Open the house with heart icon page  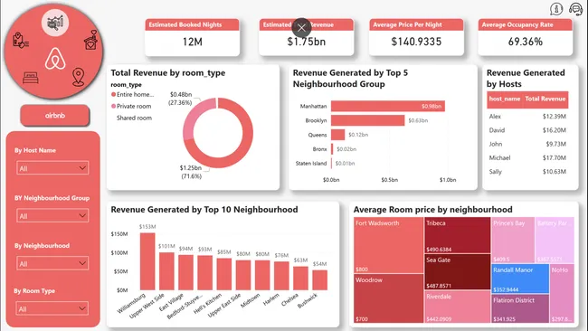(x=91, y=40)
